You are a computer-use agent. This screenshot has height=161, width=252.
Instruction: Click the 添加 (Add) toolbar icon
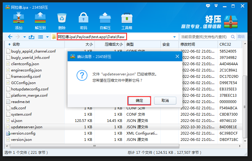(x=19, y=21)
